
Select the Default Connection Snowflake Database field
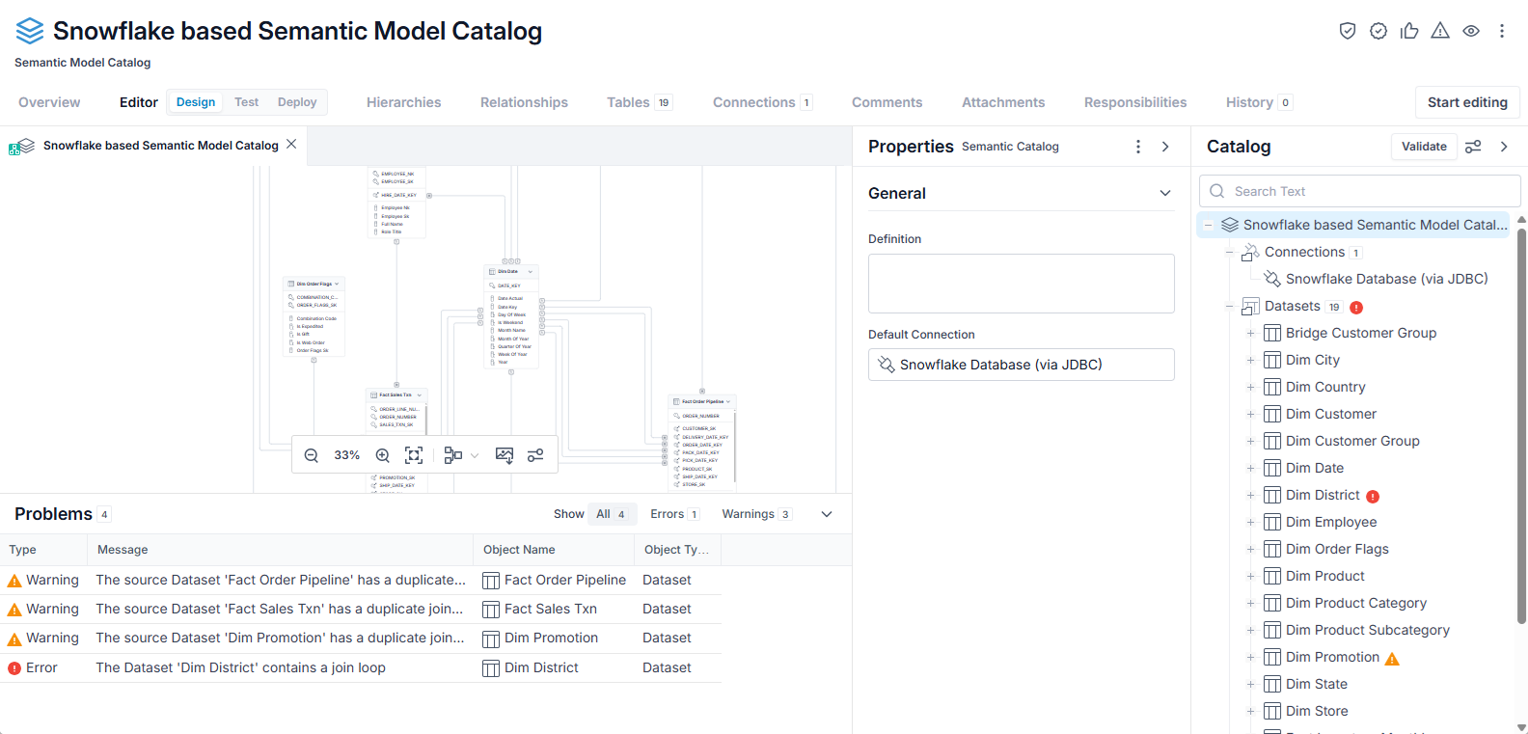1021,365
